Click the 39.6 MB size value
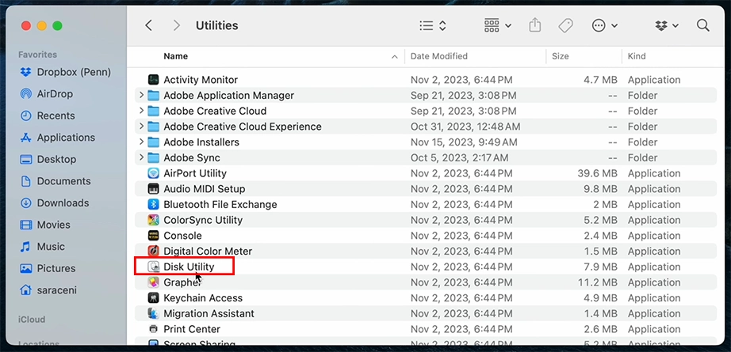The image size is (731, 352). coord(597,173)
